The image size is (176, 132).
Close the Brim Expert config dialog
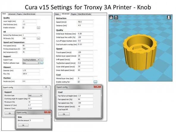(48, 112)
